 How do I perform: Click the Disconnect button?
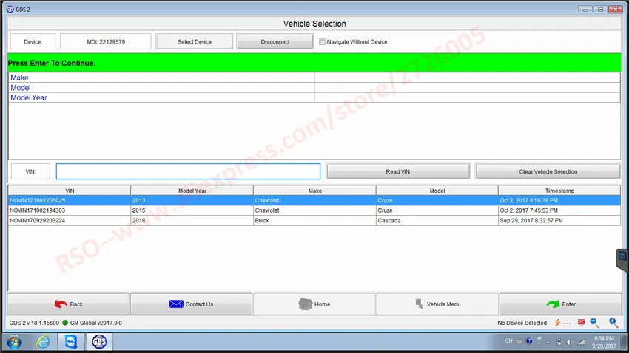[275, 41]
